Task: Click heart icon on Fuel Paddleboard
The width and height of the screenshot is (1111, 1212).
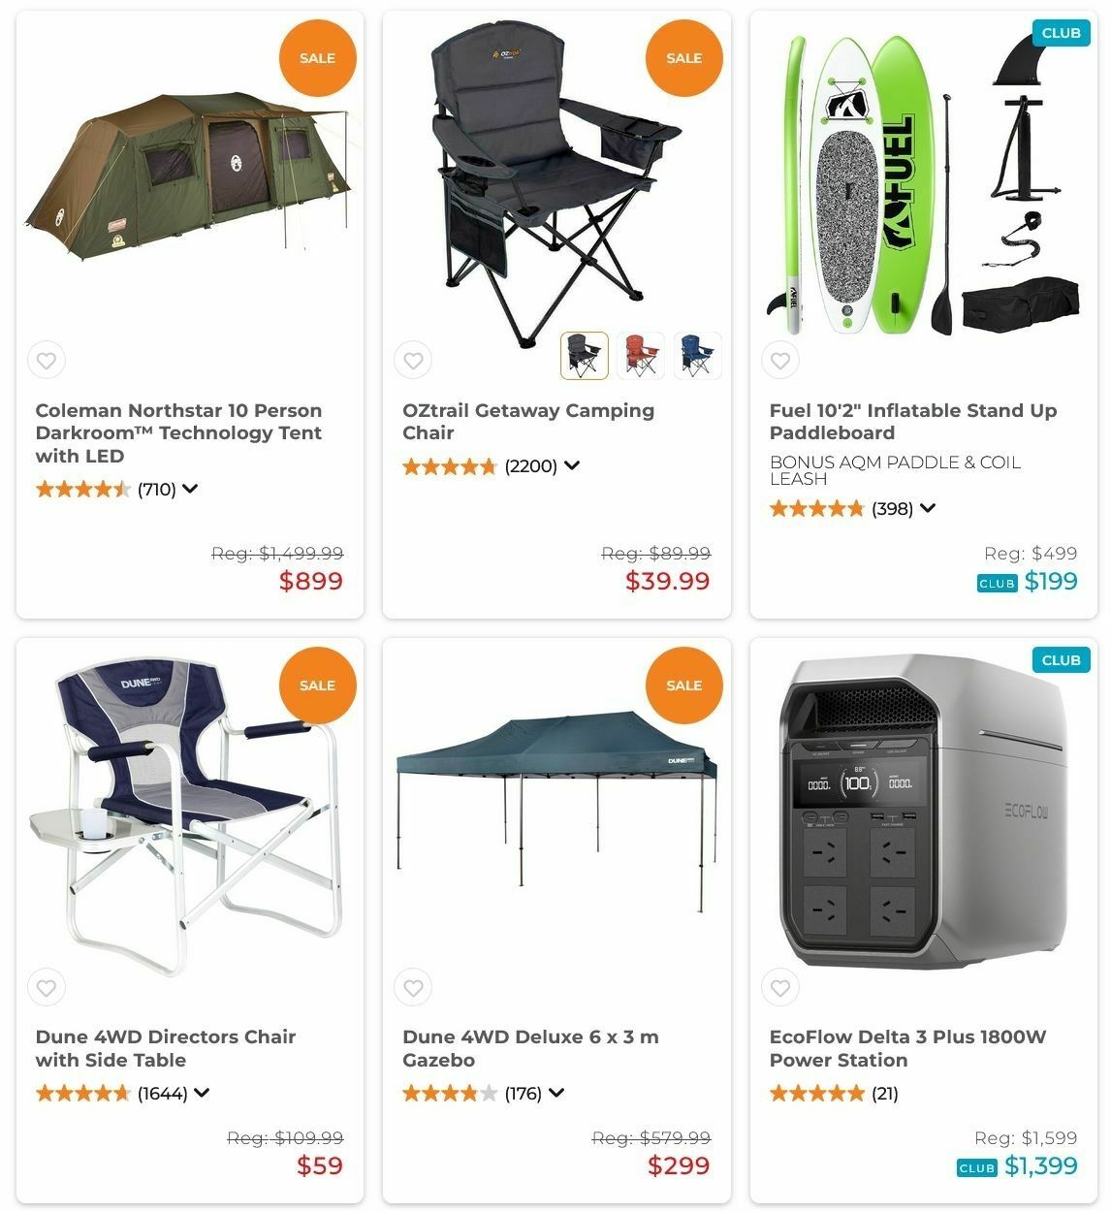Action: point(780,361)
